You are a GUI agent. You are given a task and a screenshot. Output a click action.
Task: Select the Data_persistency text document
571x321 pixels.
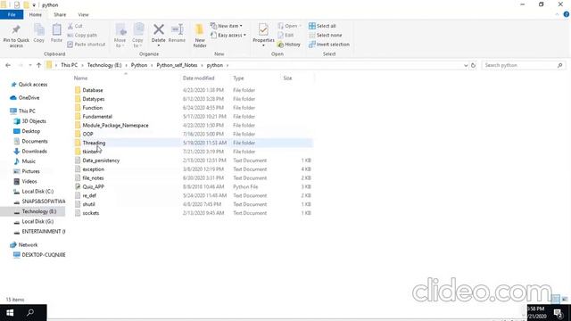(x=101, y=160)
